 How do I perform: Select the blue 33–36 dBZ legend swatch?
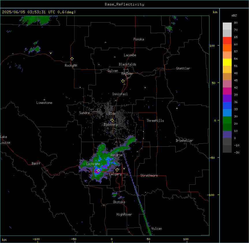tap(227, 105)
